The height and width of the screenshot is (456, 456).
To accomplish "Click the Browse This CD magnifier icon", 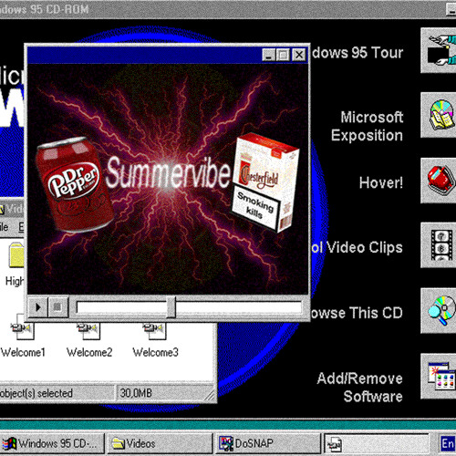I will pos(439,311).
